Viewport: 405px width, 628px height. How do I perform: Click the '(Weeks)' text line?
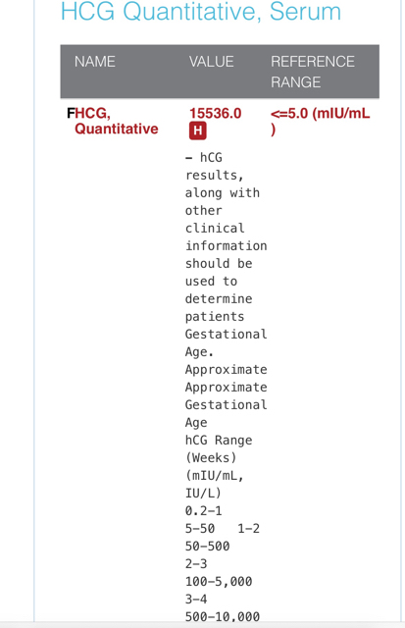[211, 458]
